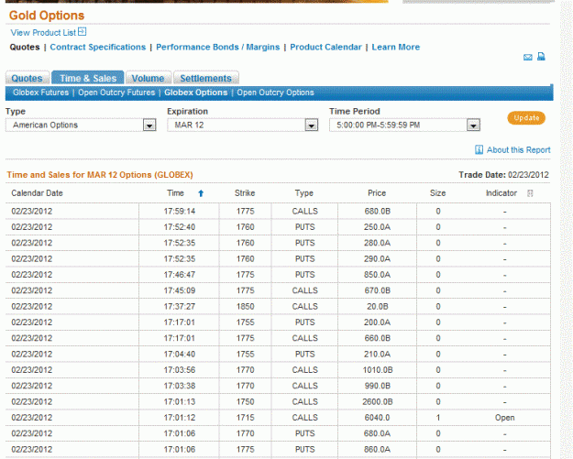The height and width of the screenshot is (459, 573).
Task: Open Performance Bonds / Margins link
Action: [218, 47]
